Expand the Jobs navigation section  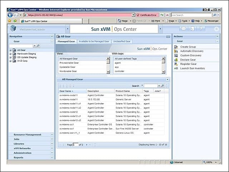click(x=52, y=139)
